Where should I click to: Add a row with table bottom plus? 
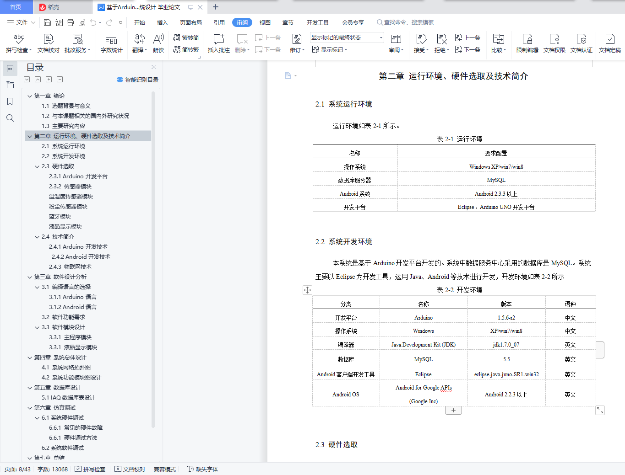pyautogui.click(x=453, y=410)
